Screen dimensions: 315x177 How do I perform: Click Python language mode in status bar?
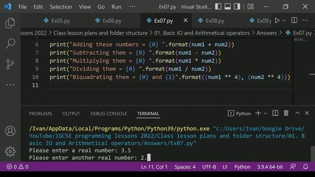pyautogui.click(x=242, y=167)
